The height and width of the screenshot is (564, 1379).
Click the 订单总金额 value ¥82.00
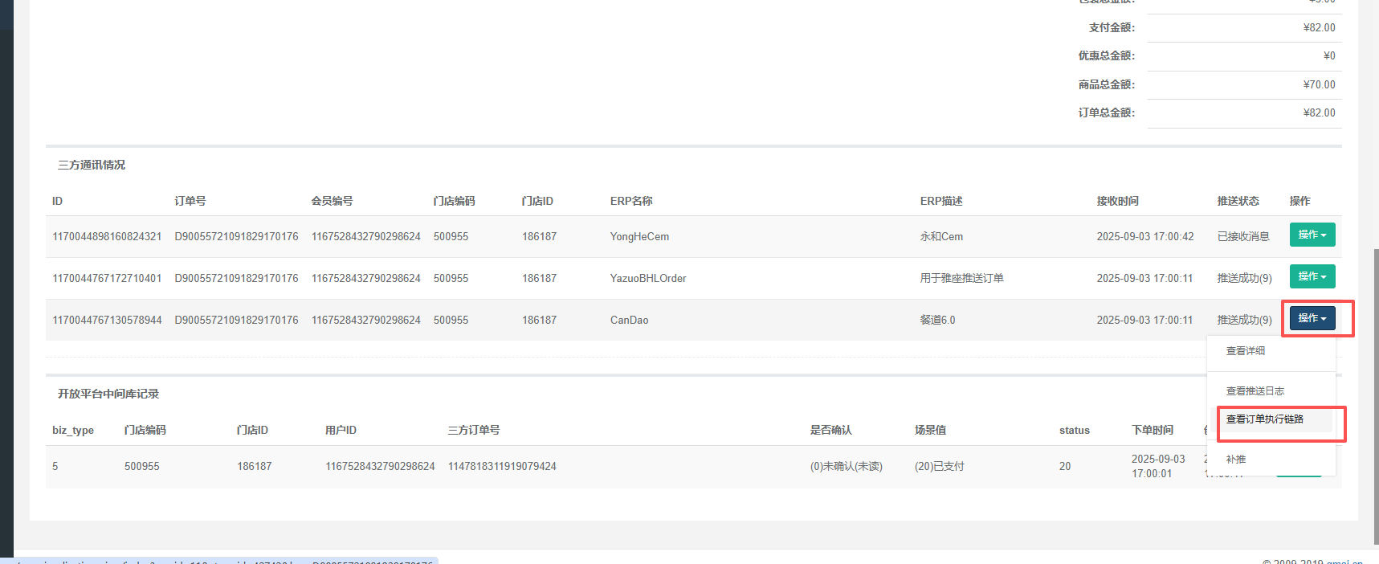(x=1319, y=113)
